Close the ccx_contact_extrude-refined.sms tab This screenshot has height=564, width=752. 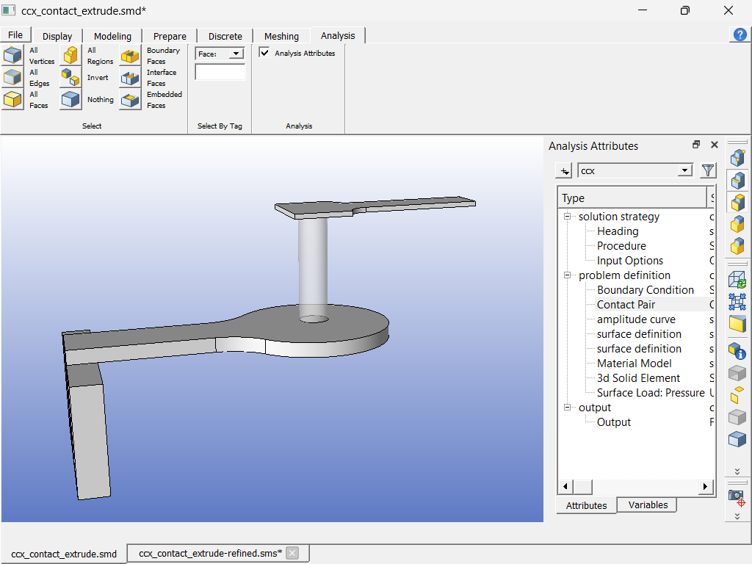click(292, 553)
